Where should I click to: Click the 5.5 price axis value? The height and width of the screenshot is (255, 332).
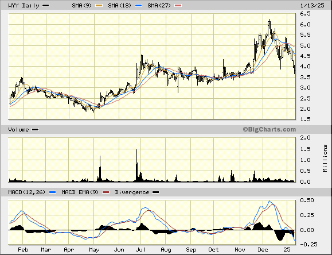coord(305,35)
